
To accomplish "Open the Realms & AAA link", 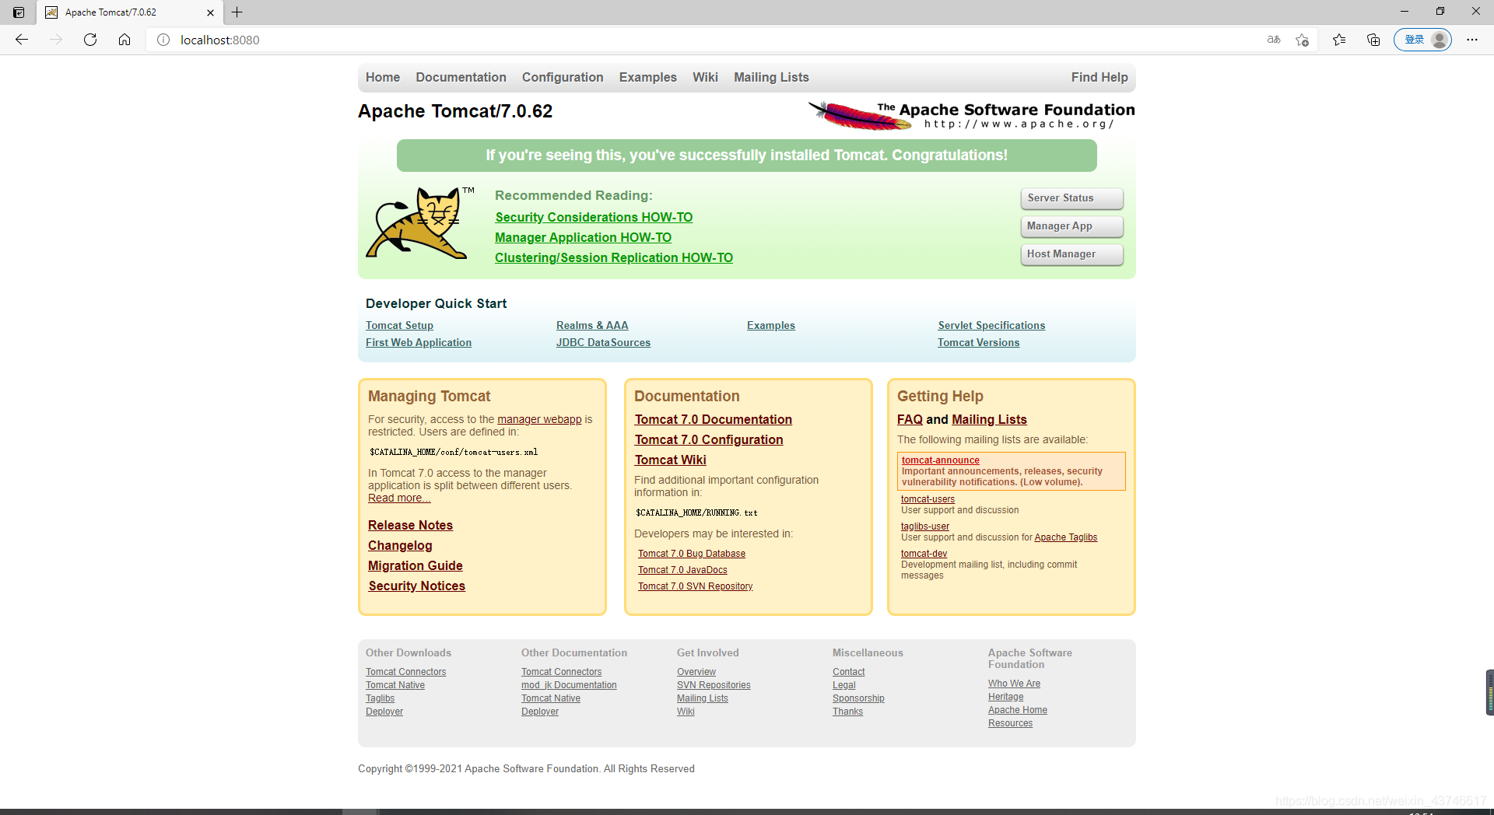I will point(592,325).
